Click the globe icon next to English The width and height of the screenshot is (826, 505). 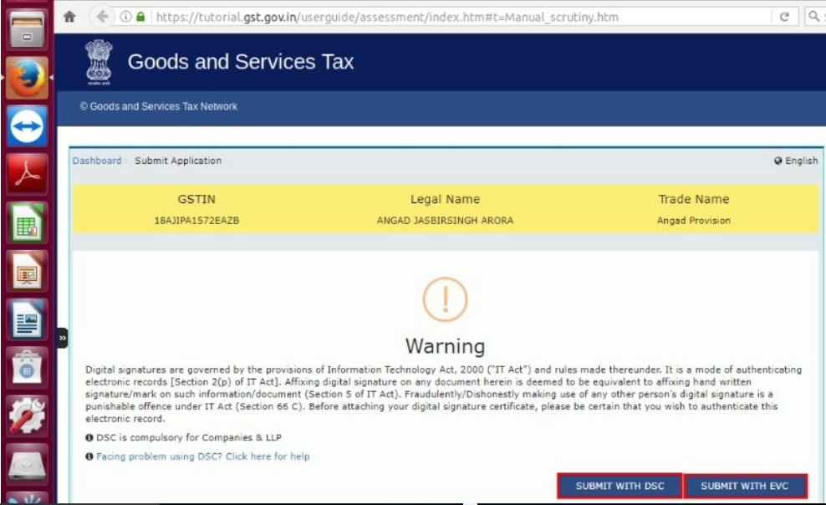[x=778, y=161]
